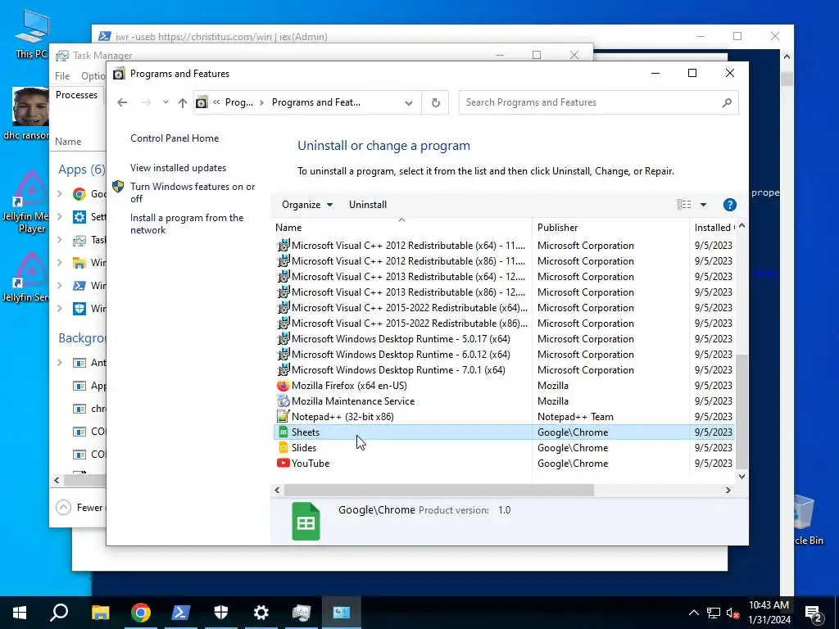Click the YouTube icon in the program list
839x629 pixels.
click(x=283, y=464)
